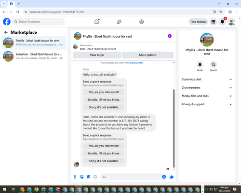Open Sebastian conversation in Marketplace list
241x193 pixels.
click(34, 56)
